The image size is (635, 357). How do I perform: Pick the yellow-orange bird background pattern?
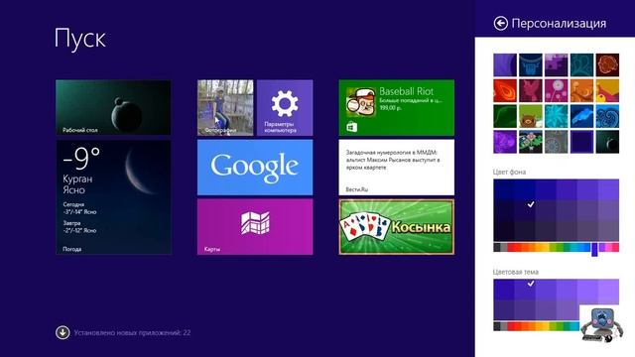pos(607,90)
